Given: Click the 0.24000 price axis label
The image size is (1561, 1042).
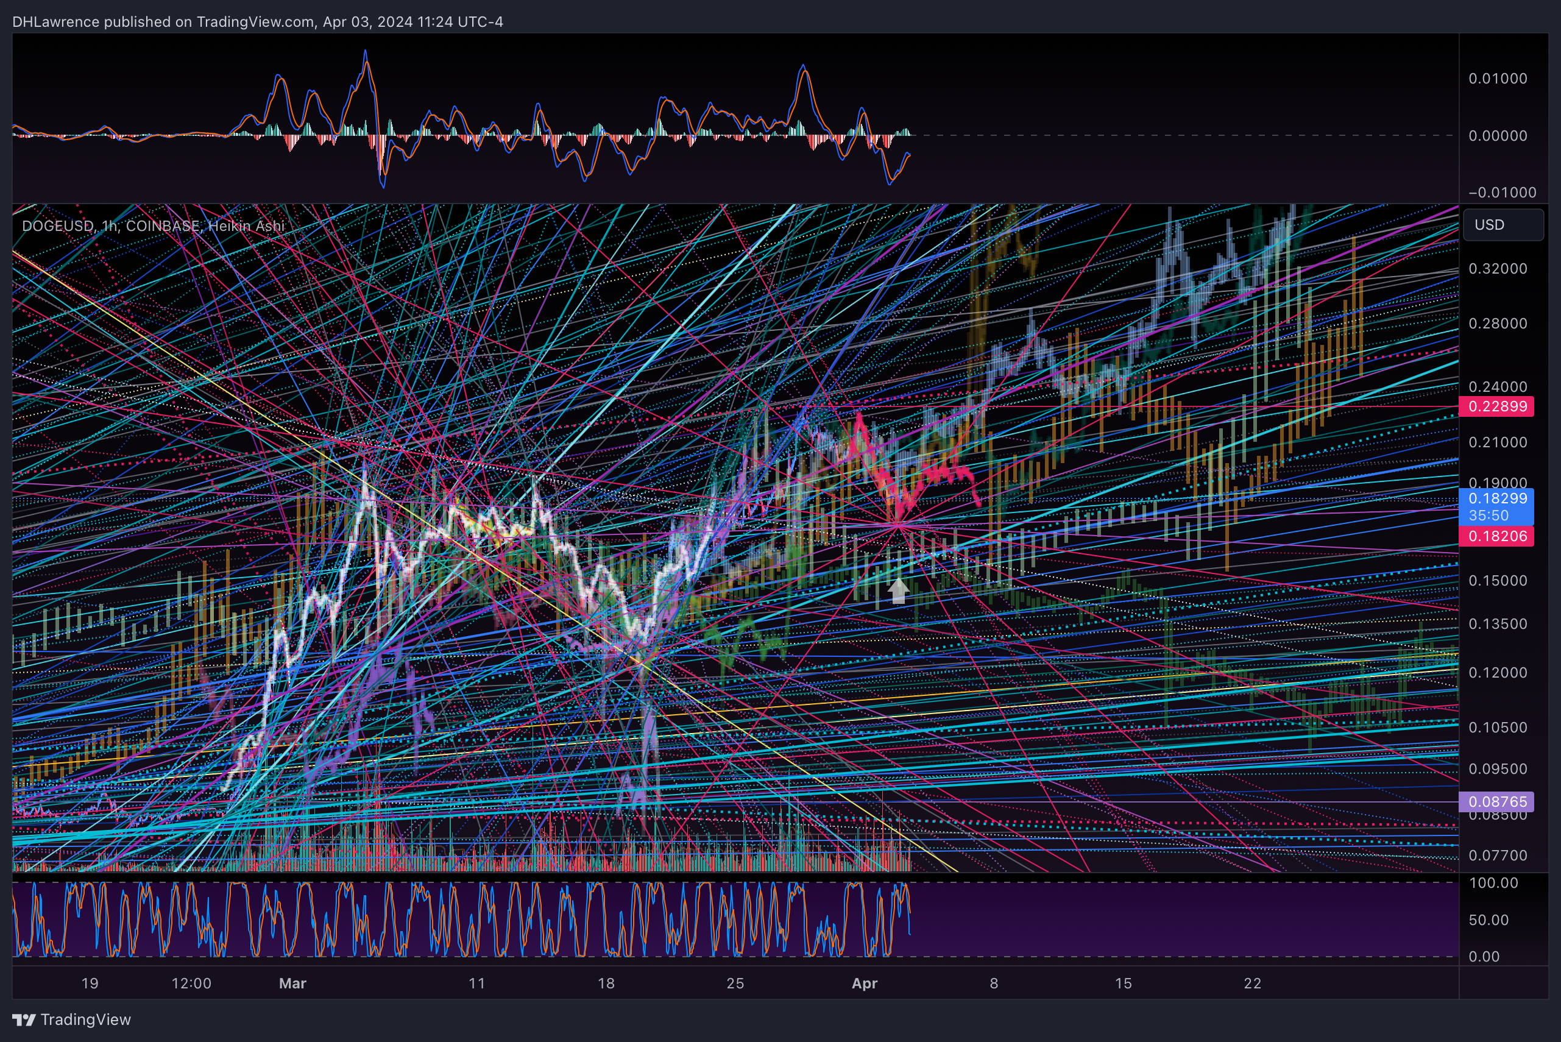Looking at the screenshot, I should (x=1498, y=387).
